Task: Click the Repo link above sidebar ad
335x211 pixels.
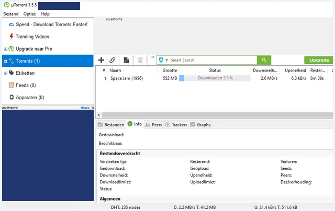Action: point(85,108)
